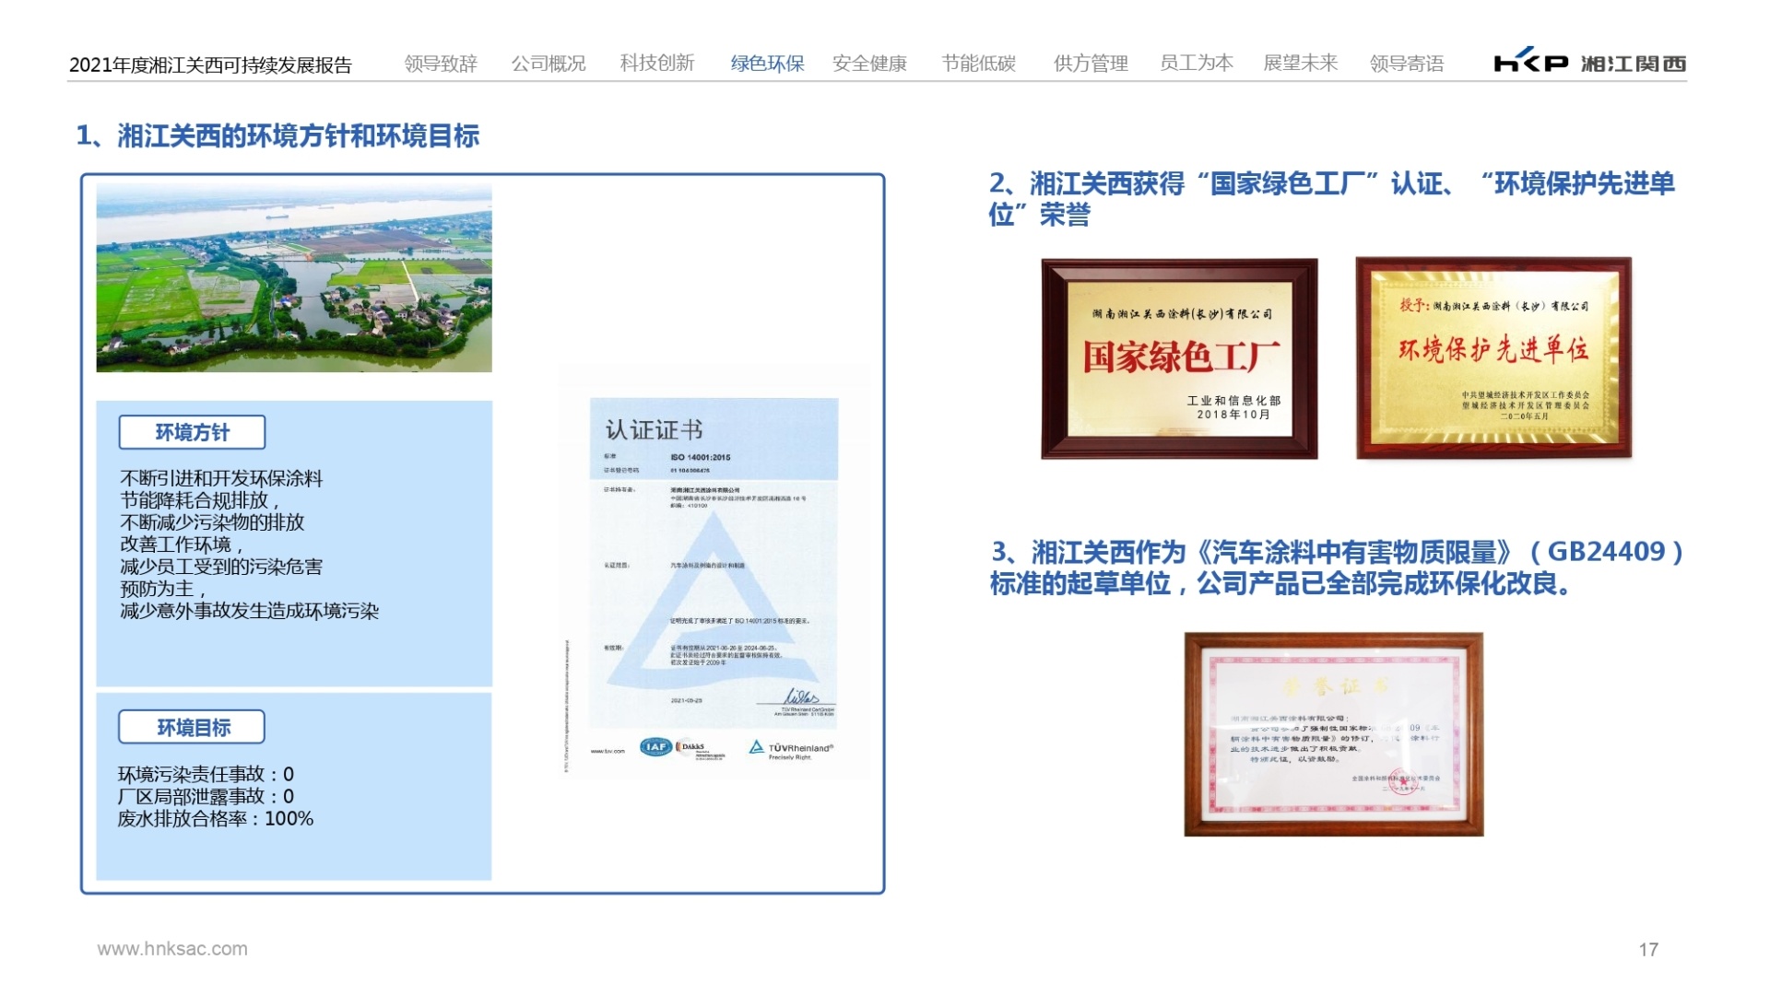Select heading about GB24409 标准

pos(1337,568)
